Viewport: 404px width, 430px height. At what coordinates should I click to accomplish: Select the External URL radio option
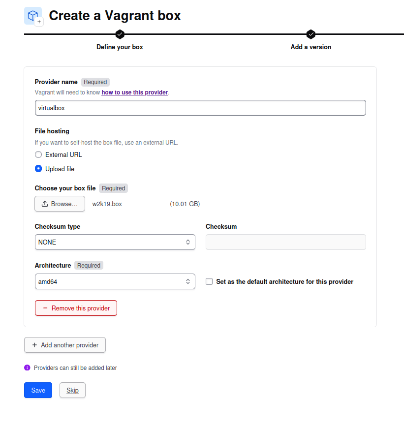tap(38, 154)
